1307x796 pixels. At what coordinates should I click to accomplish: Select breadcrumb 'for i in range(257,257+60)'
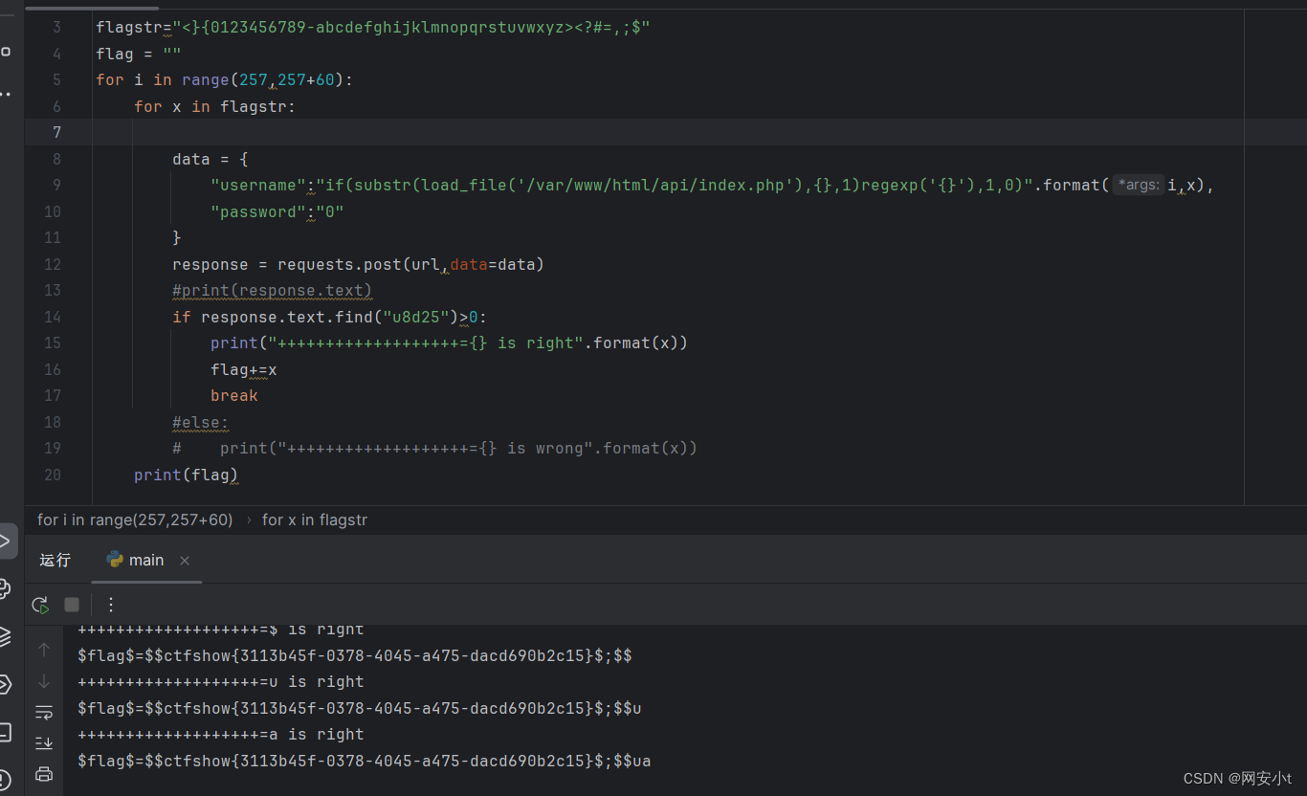click(x=135, y=520)
